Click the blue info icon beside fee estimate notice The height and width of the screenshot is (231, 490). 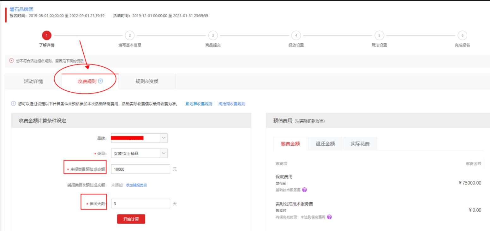(x=13, y=104)
